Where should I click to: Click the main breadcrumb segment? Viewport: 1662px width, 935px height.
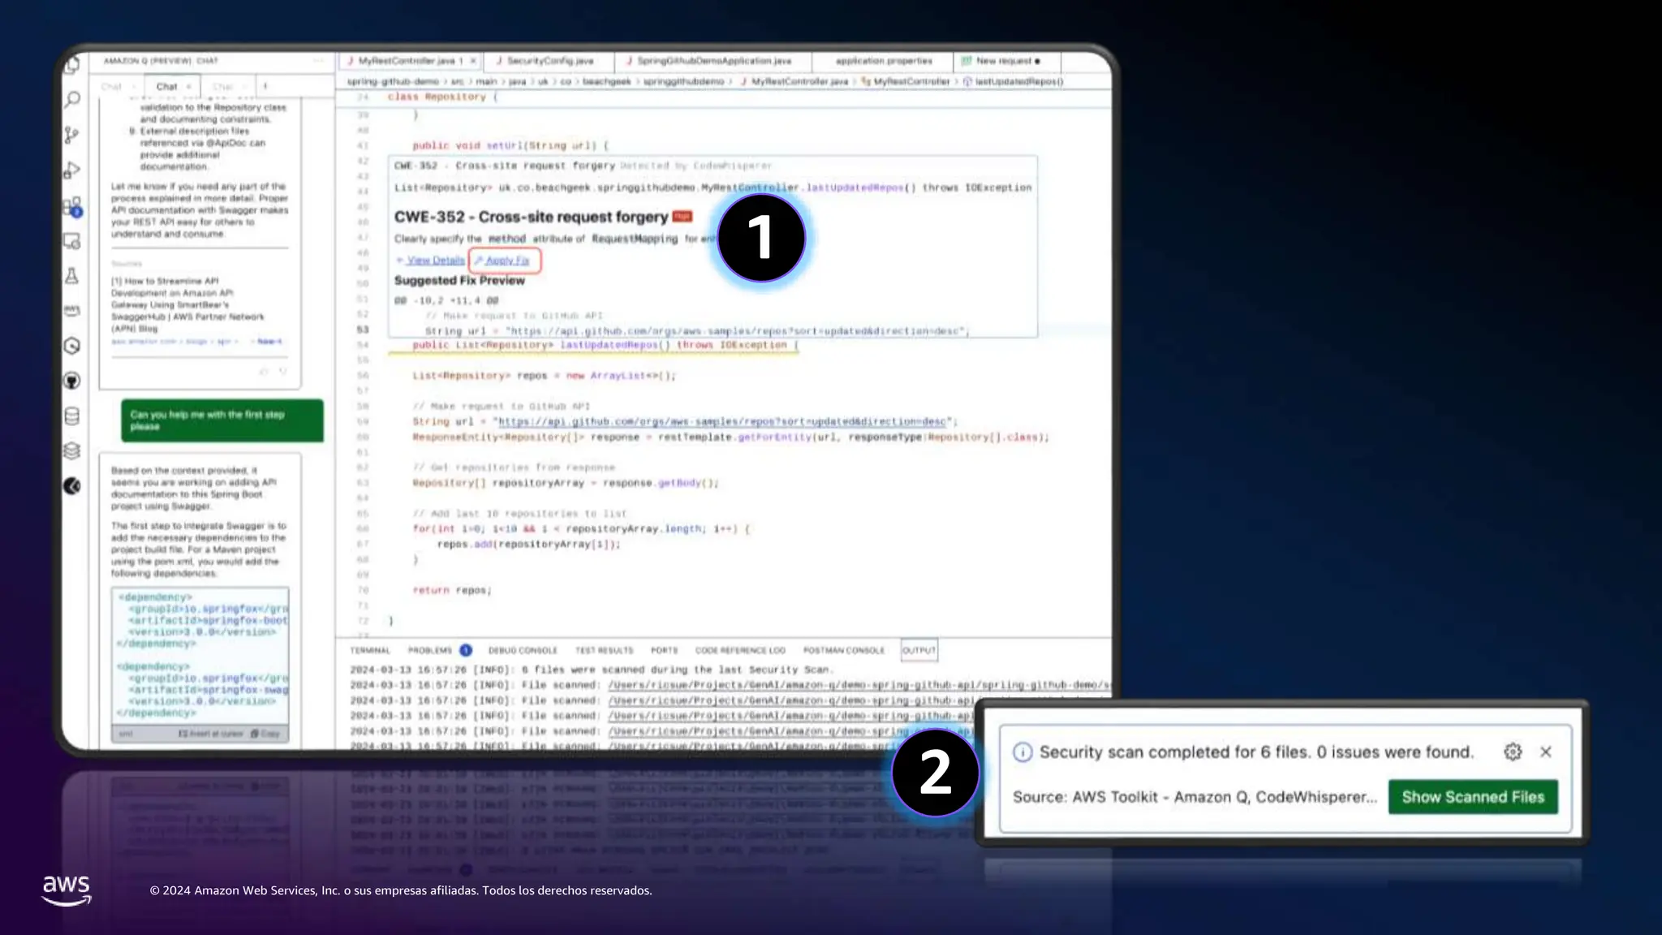pyautogui.click(x=486, y=81)
